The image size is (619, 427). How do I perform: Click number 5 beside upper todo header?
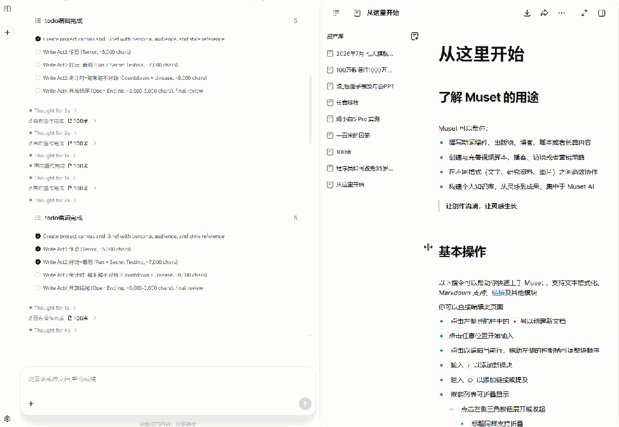(295, 21)
